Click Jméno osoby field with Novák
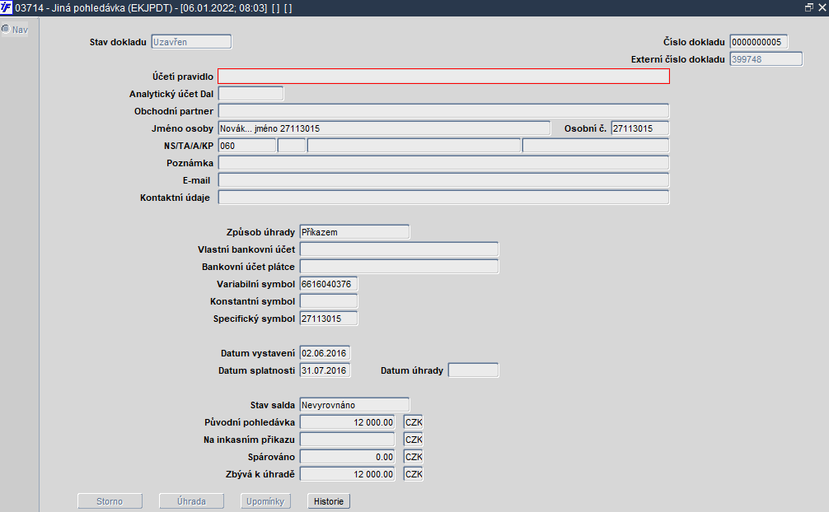Viewport: 829px width, 512px height. coord(384,128)
